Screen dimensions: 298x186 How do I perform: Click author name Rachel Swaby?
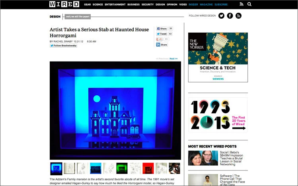click(x=63, y=42)
